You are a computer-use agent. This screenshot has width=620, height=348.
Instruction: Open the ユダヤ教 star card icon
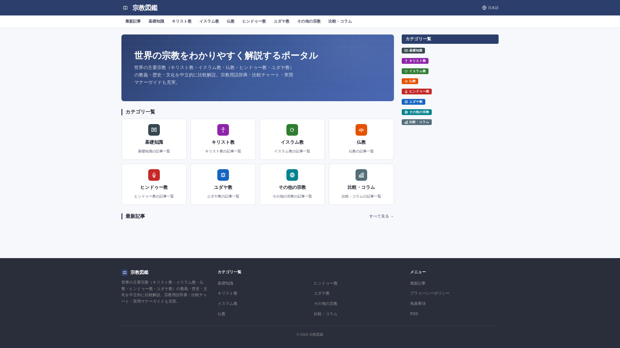click(x=223, y=175)
